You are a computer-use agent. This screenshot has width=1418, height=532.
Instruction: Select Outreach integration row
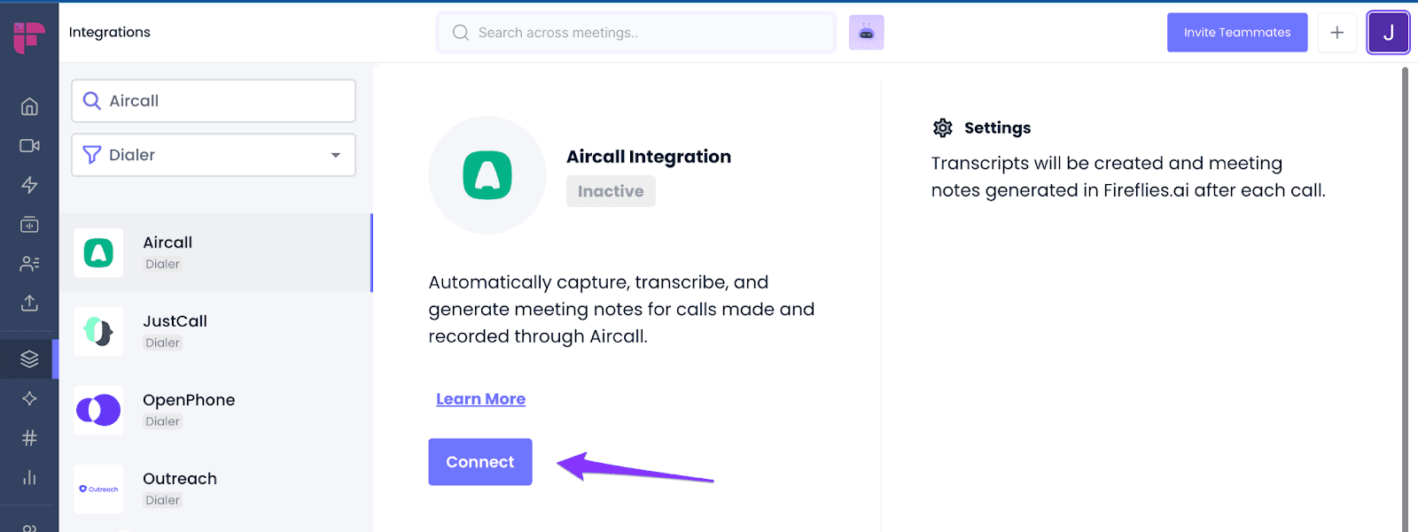(x=215, y=489)
